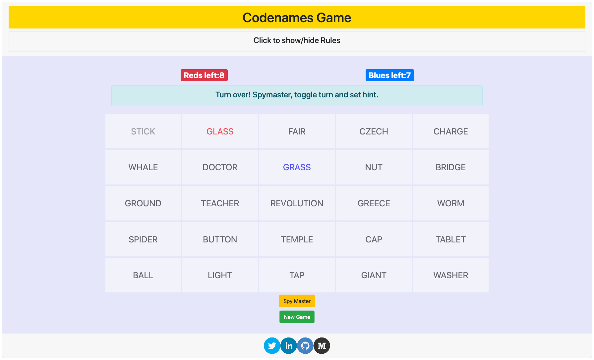
Task: Pick the LIGHT card
Action: click(220, 275)
